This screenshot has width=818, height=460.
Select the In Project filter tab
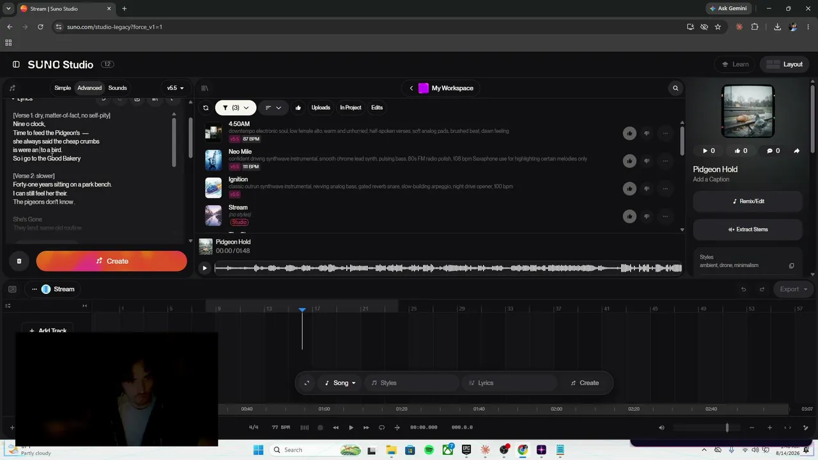pos(350,108)
